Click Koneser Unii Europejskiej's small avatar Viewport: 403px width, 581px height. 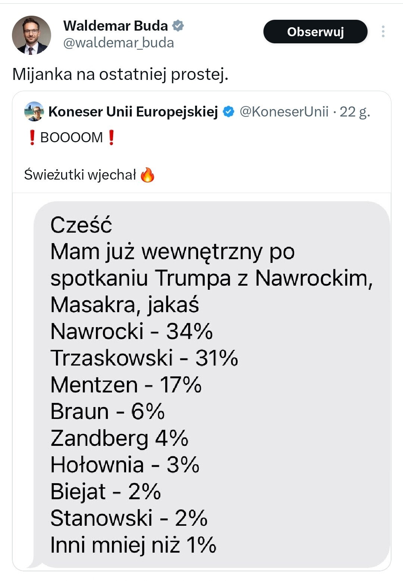pyautogui.click(x=34, y=111)
